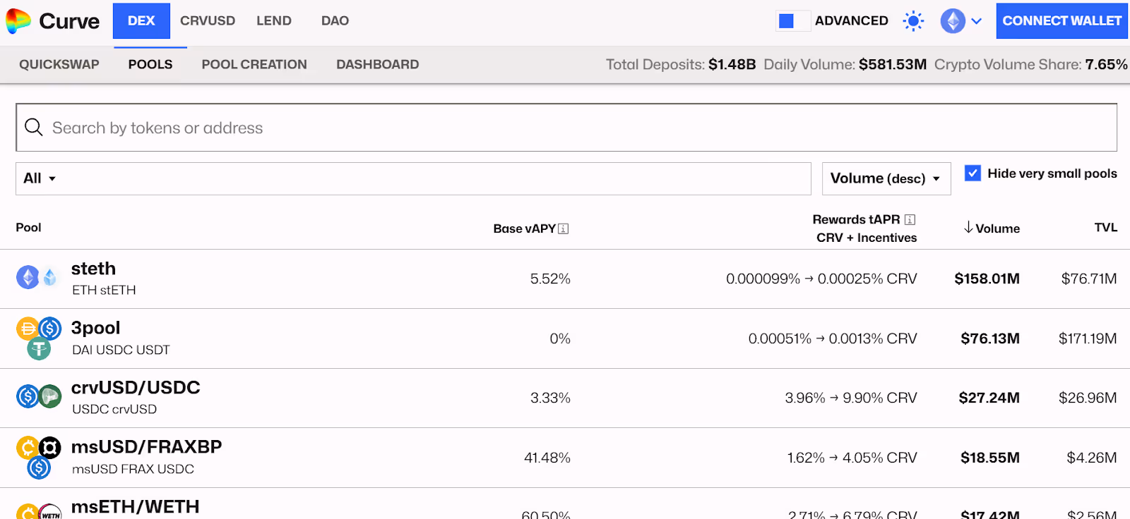Click the Curve rainbow logo icon

(x=18, y=21)
